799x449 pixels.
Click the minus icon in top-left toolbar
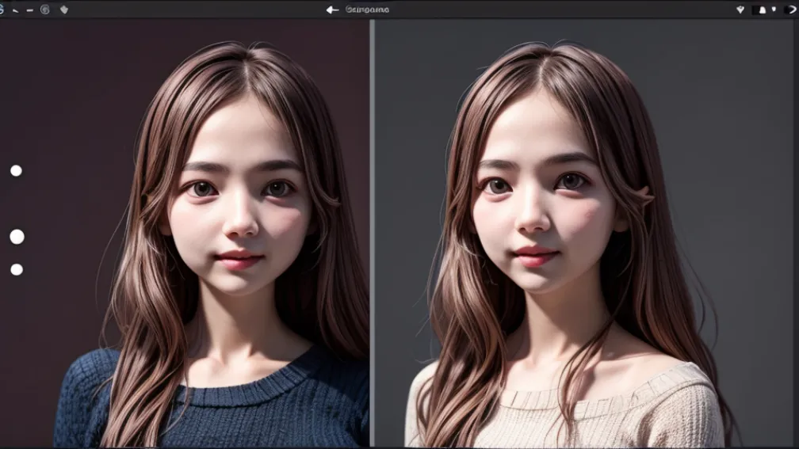30,10
